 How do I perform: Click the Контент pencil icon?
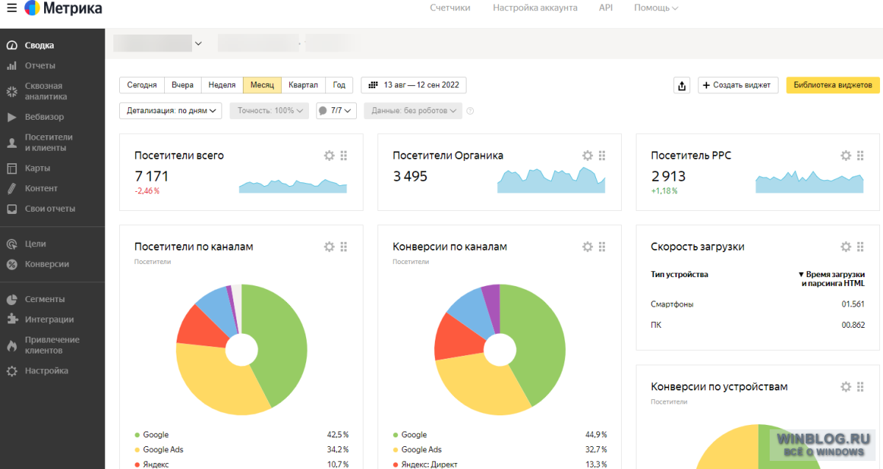click(x=12, y=188)
